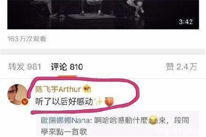Click the orange indicator under 评论 tab
Image resolution: width=206 pixels, height=137 pixels.
[x=67, y=76]
